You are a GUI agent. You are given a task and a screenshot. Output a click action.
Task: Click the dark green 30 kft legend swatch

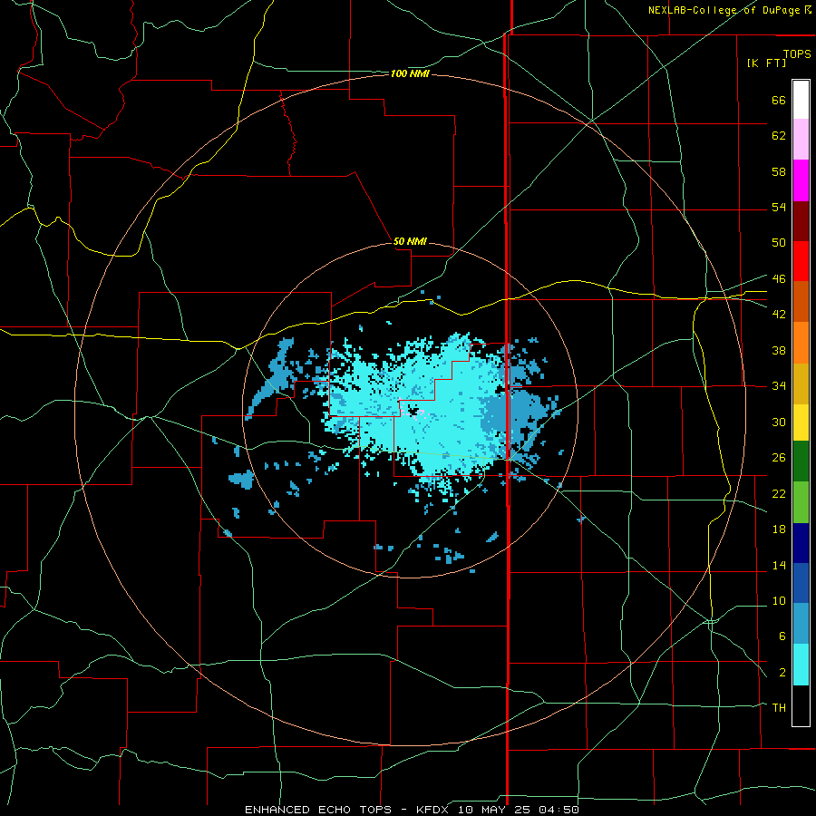coord(801,461)
